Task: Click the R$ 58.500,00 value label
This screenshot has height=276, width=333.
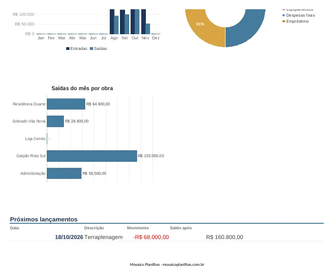Action: coord(94,173)
